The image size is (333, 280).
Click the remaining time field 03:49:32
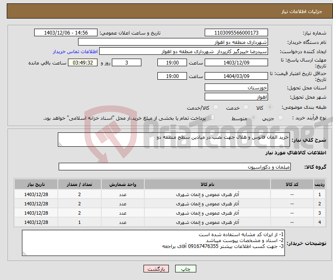click(83, 62)
